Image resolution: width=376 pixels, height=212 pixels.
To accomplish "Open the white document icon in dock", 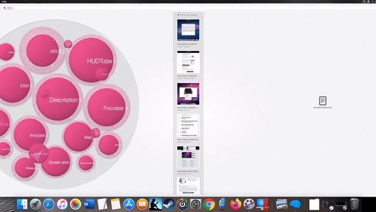I will pyautogui.click(x=314, y=204).
